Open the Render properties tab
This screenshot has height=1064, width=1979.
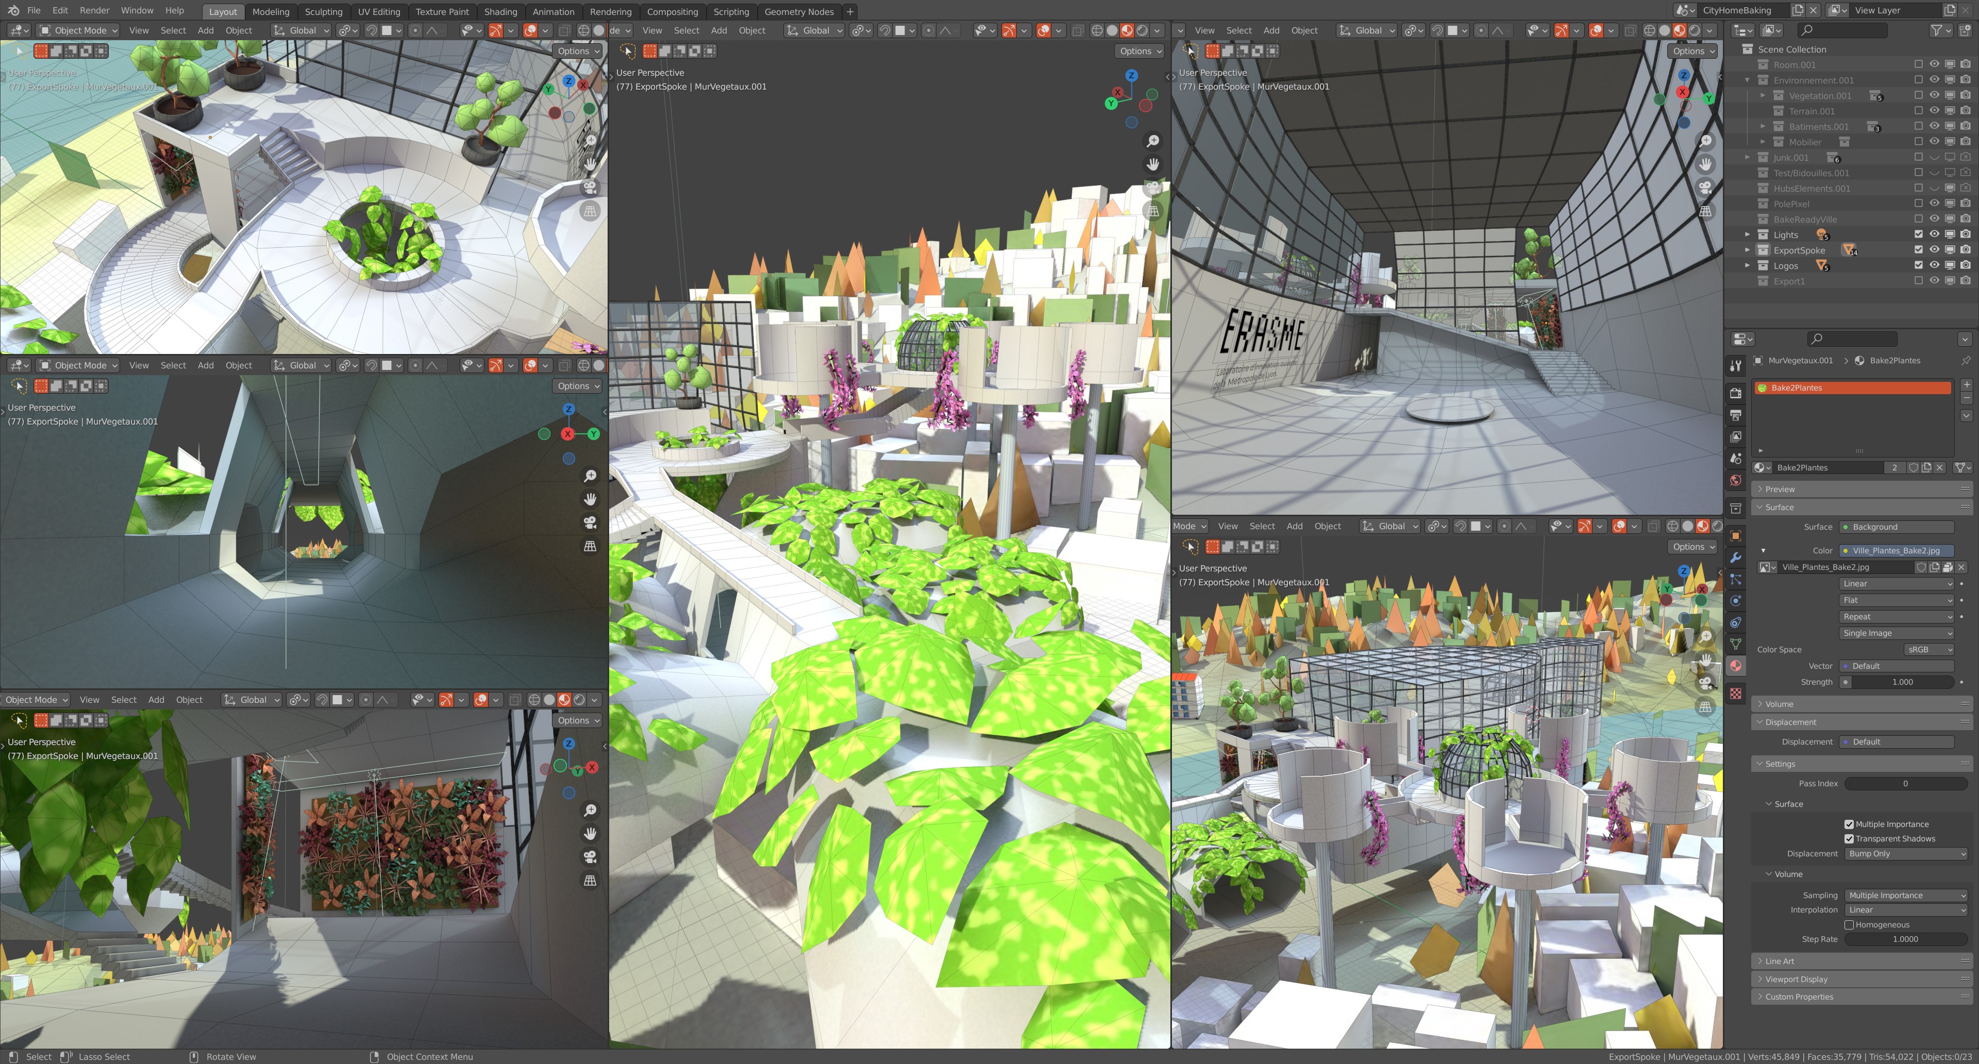1735,393
